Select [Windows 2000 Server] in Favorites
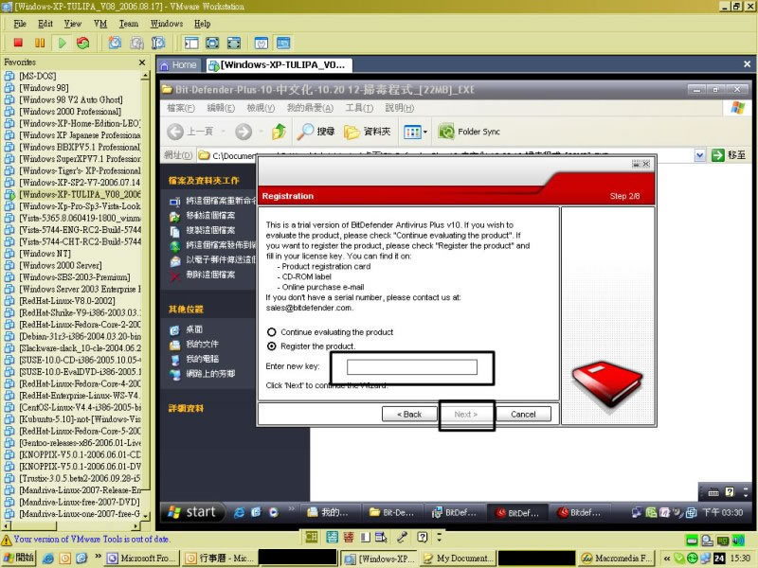758x568 pixels. point(61,266)
